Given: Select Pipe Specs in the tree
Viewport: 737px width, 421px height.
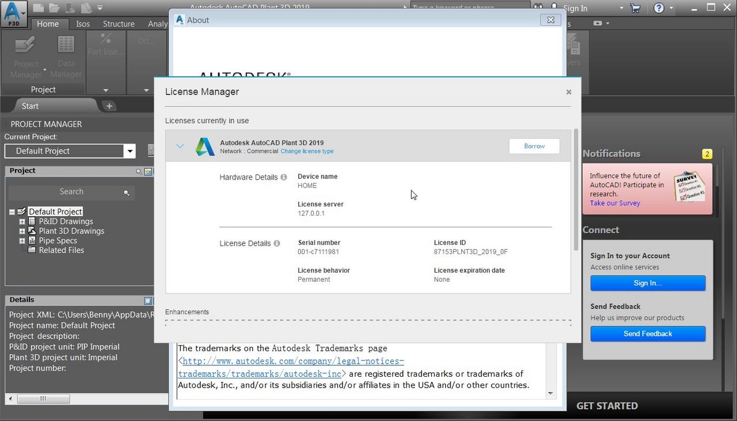Looking at the screenshot, I should tap(58, 241).
